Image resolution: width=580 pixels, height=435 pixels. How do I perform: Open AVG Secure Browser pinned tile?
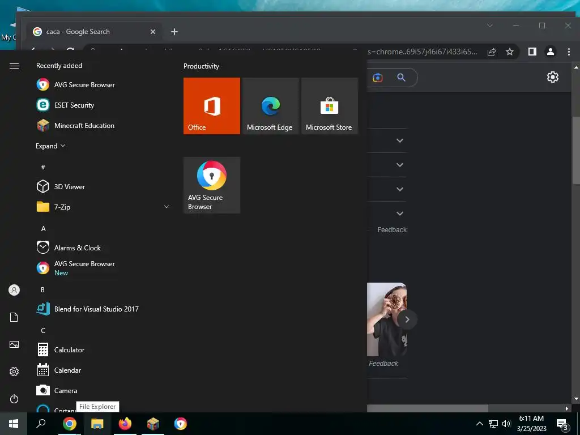[x=212, y=185]
